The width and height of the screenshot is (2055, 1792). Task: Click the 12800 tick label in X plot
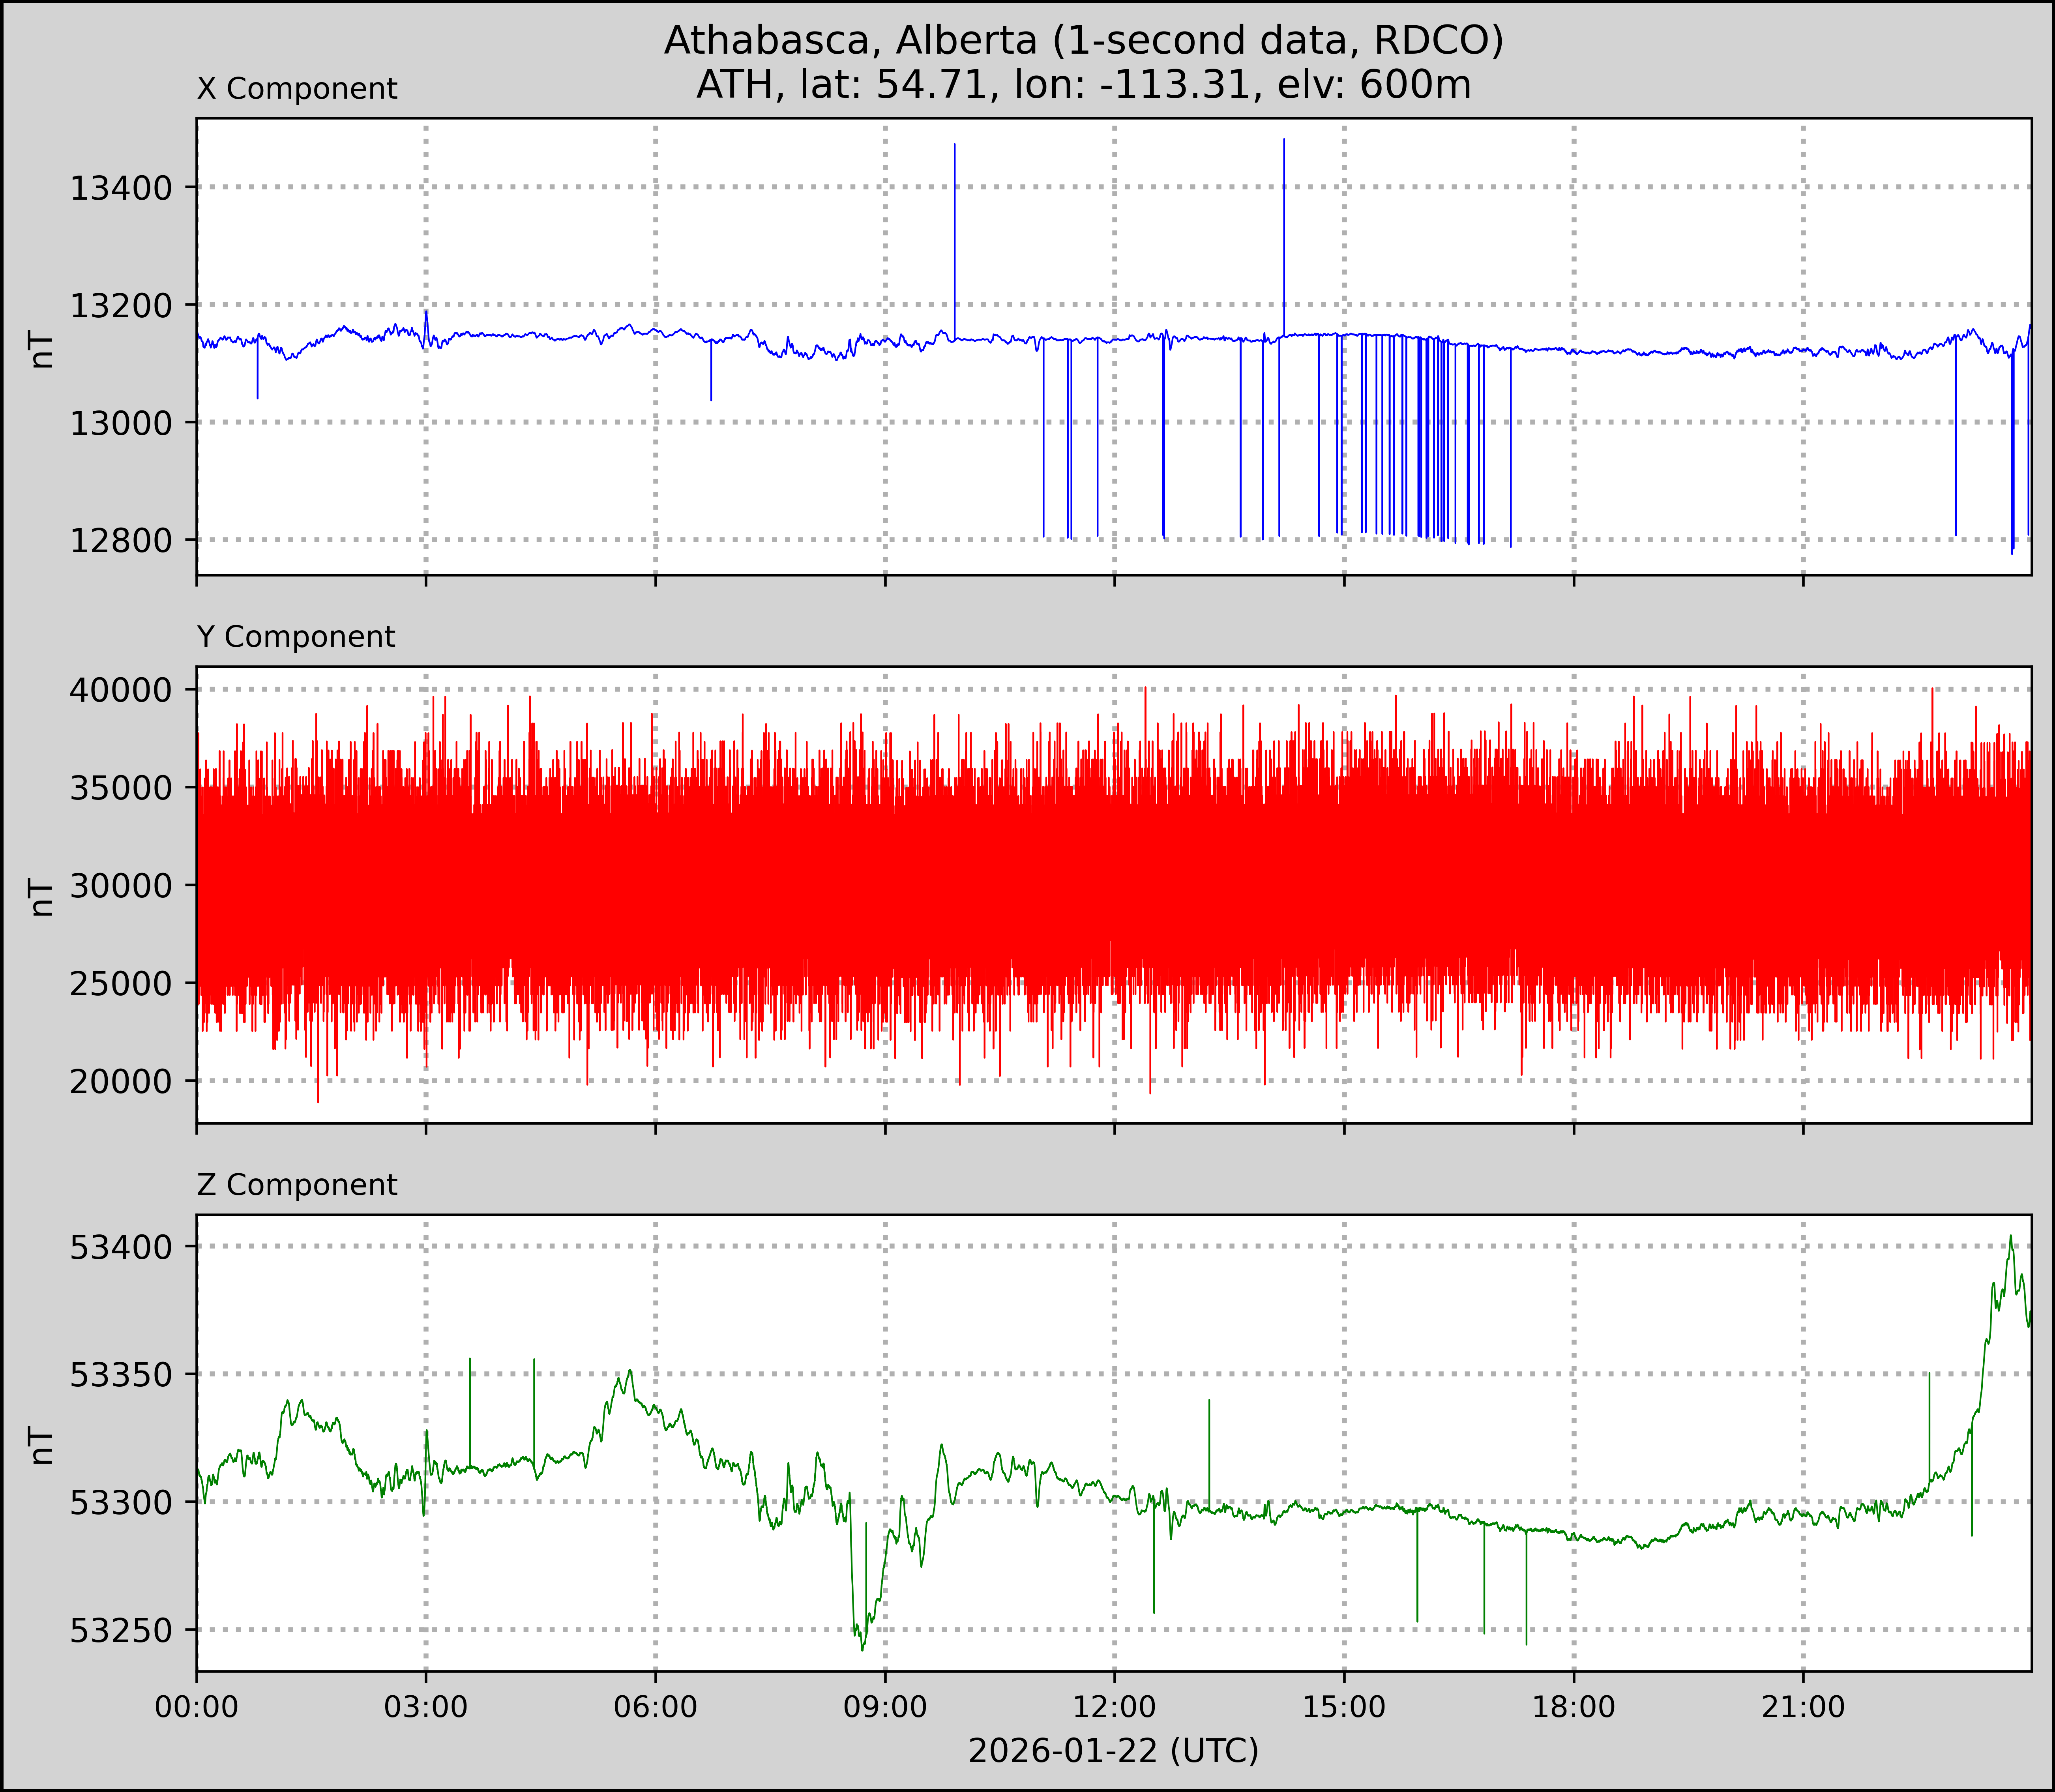point(122,540)
